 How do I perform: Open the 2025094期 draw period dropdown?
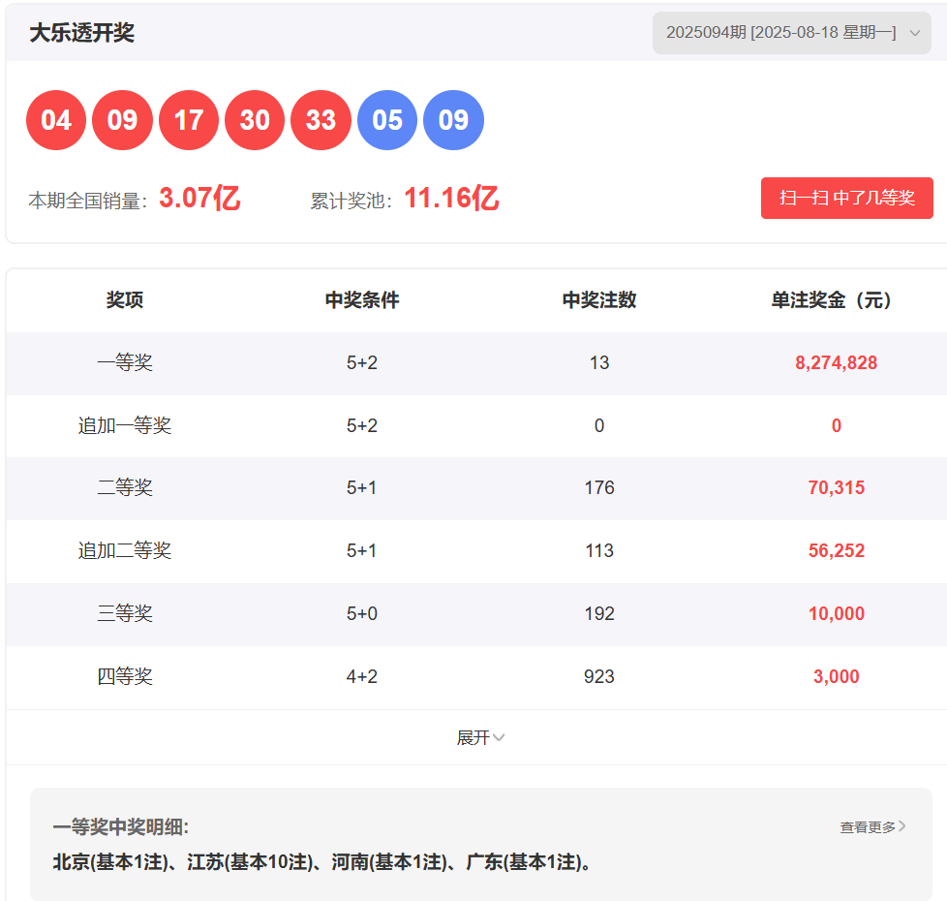coord(791,33)
